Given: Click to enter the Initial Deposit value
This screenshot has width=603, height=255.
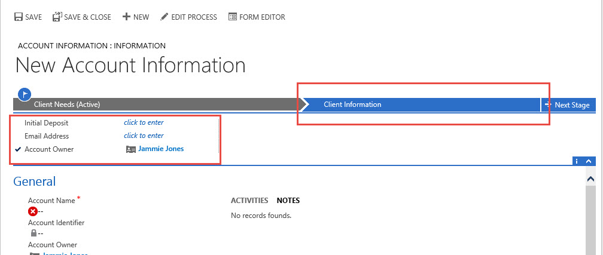Looking at the screenshot, I should click(144, 122).
